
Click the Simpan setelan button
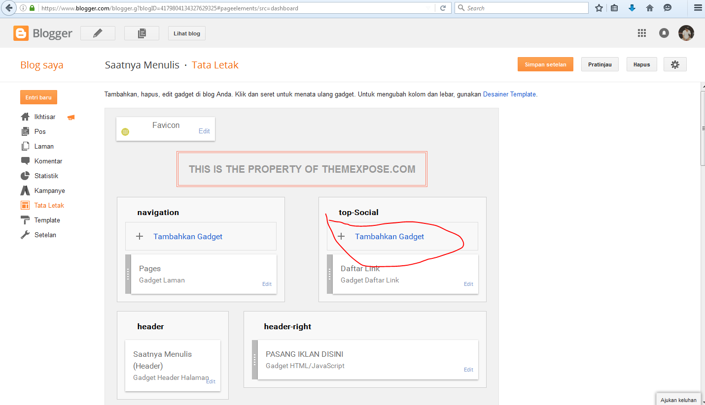[545, 64]
